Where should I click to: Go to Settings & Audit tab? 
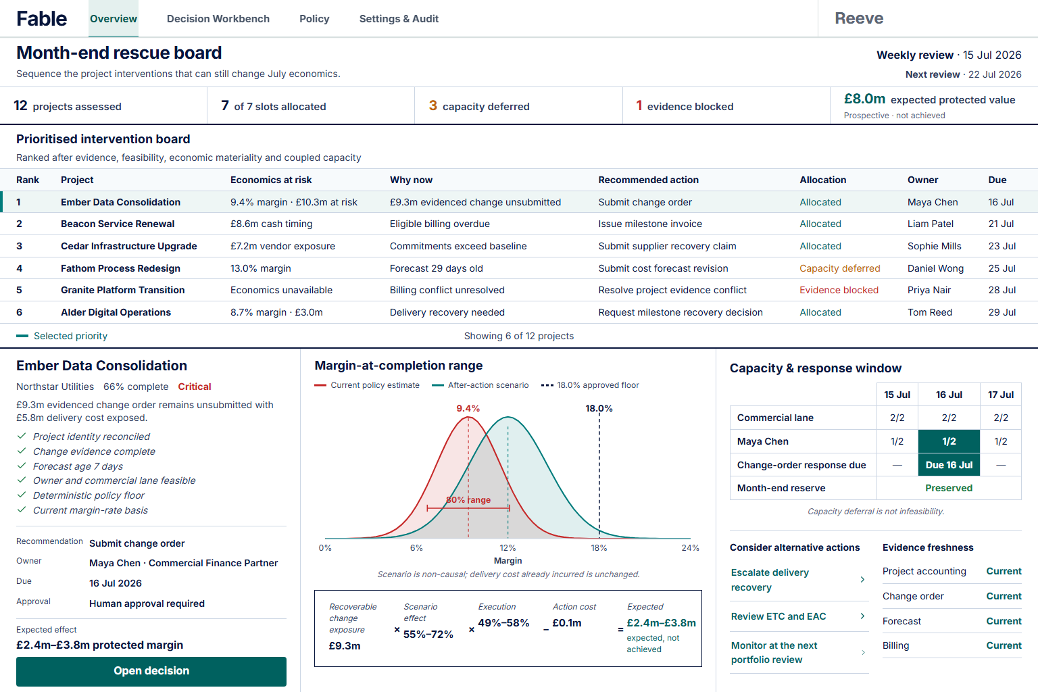coord(399,19)
